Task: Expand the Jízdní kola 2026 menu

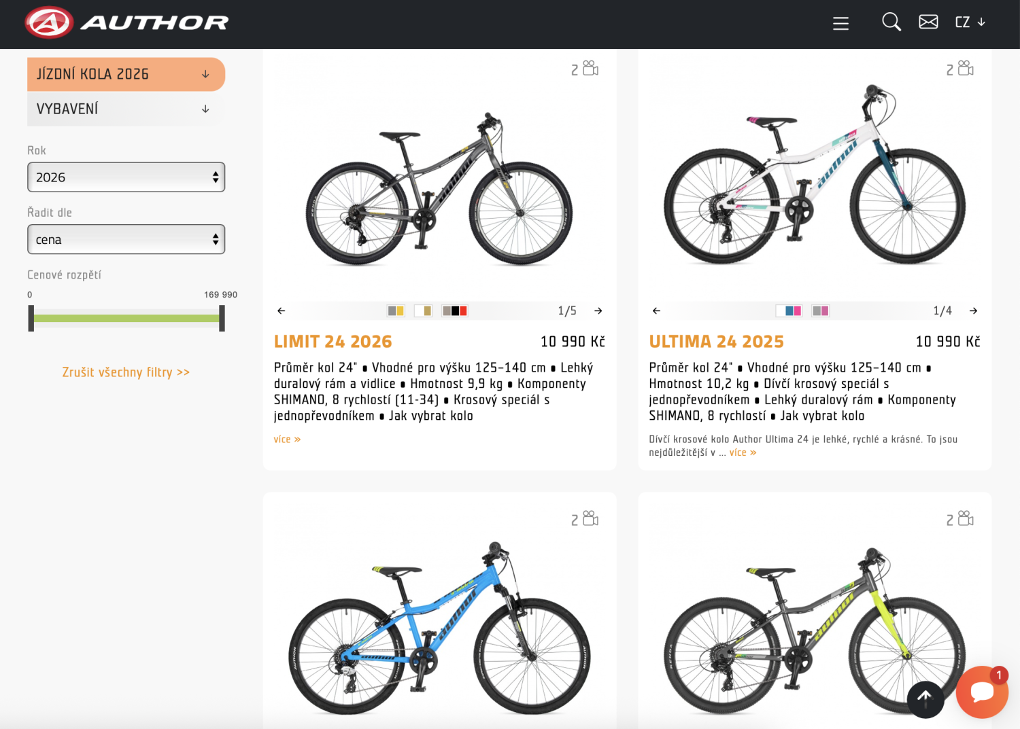Action: pos(126,74)
